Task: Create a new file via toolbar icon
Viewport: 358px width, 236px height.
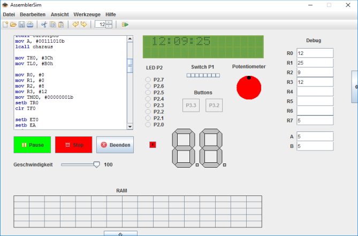Action: click(6, 25)
